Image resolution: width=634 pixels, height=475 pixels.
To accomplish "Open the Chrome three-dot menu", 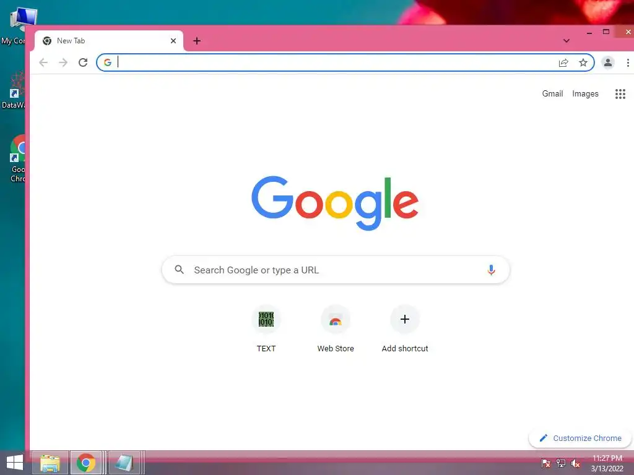I will pos(628,62).
